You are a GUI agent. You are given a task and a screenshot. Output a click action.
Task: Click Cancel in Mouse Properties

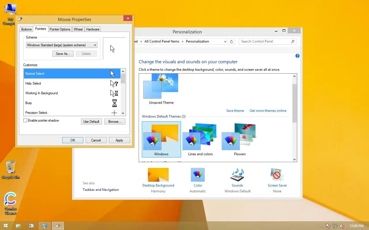coord(96,140)
